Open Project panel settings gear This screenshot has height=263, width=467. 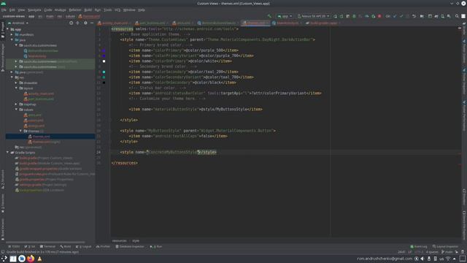pos(85,23)
